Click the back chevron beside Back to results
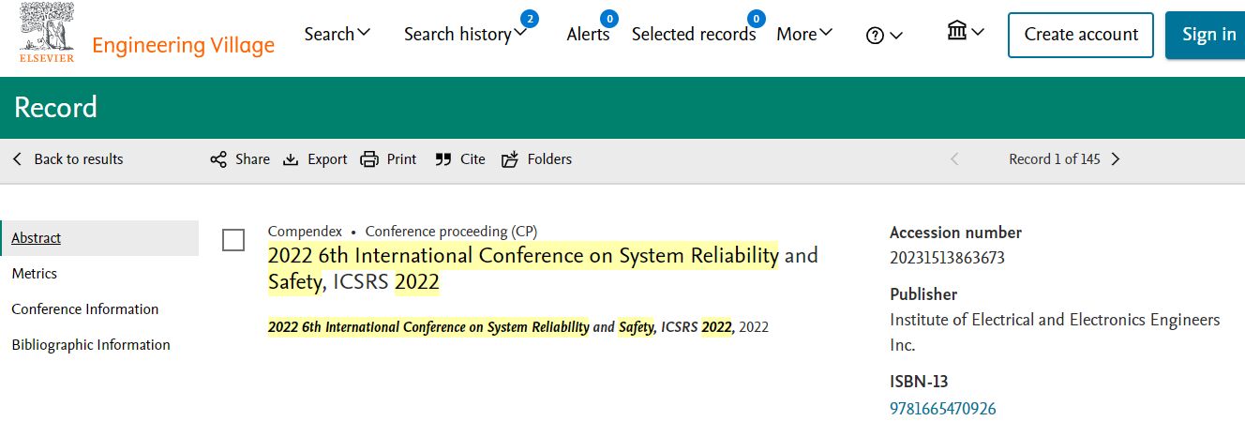 coord(17,159)
